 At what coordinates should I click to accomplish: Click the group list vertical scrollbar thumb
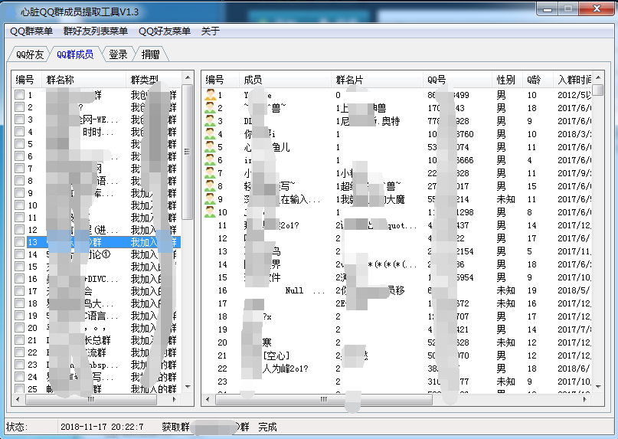tap(188, 152)
